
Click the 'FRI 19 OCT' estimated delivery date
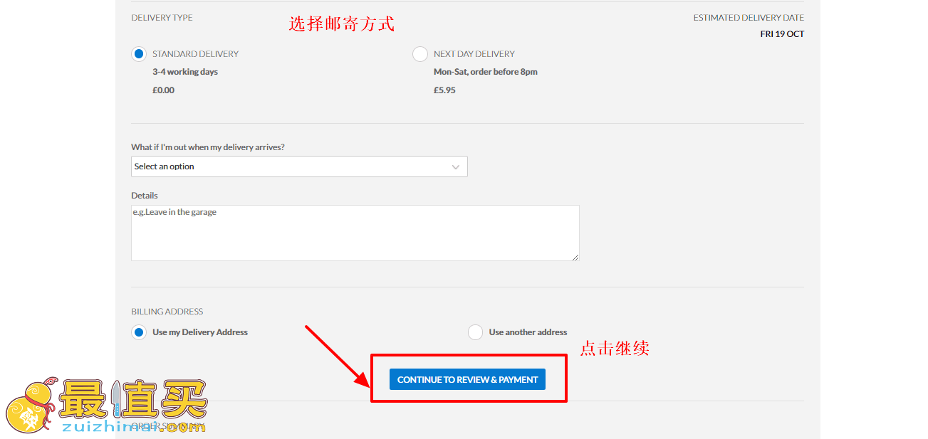782,34
